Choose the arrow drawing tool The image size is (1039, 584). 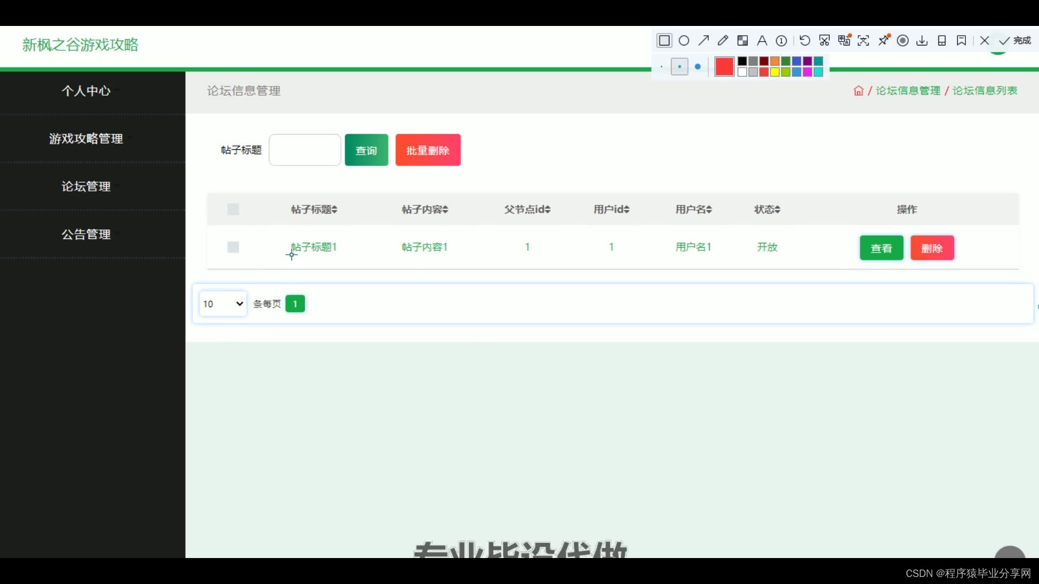[x=703, y=41]
